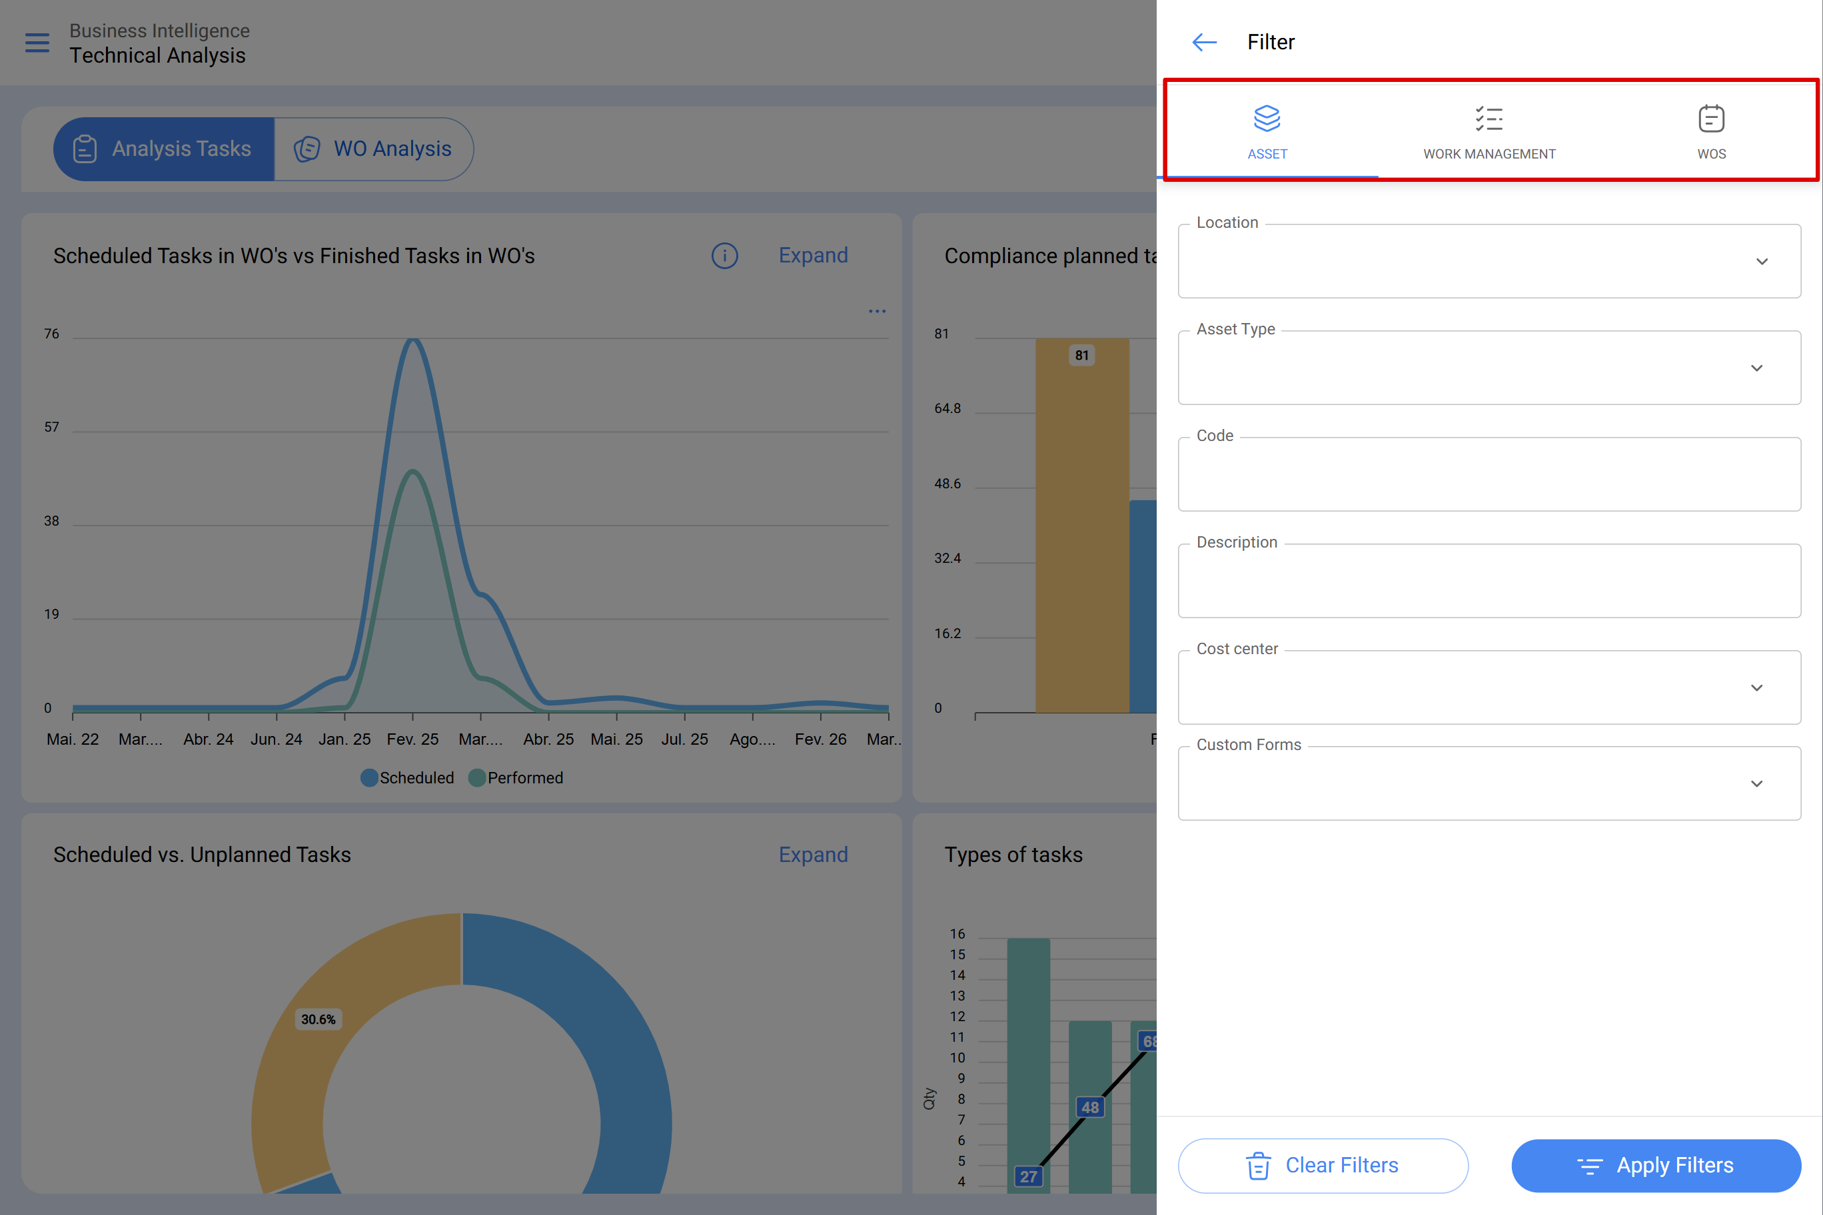Open the Custom Forms dropdown
Viewport: 1823px width, 1215px height.
point(1489,783)
